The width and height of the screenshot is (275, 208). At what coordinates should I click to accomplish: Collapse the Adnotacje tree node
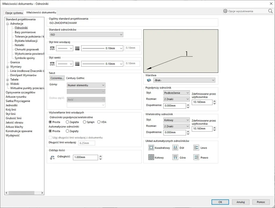(x=8, y=24)
